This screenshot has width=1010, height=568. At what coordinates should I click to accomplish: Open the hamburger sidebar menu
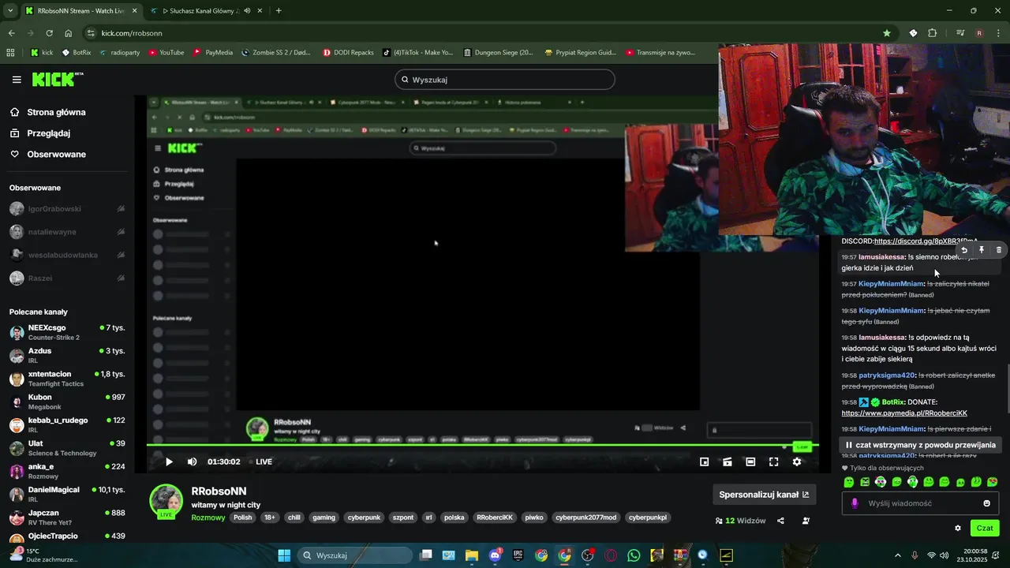click(x=17, y=80)
